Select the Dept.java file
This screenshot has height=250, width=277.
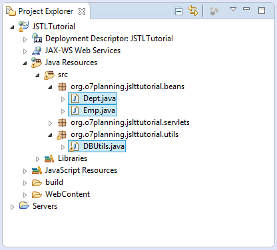pos(93,98)
